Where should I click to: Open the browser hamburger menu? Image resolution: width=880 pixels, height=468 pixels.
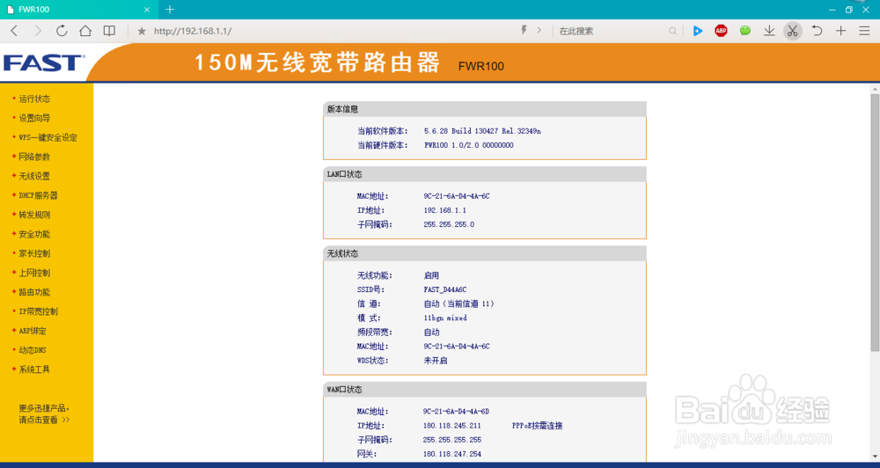(865, 31)
